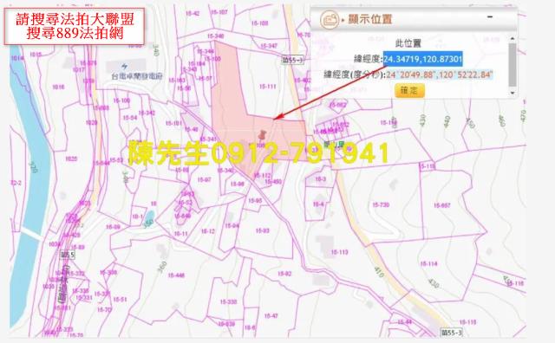The width and height of the screenshot is (555, 343).
Task: Click the 台電卓蘭發電廠 map label
Action: (x=137, y=75)
